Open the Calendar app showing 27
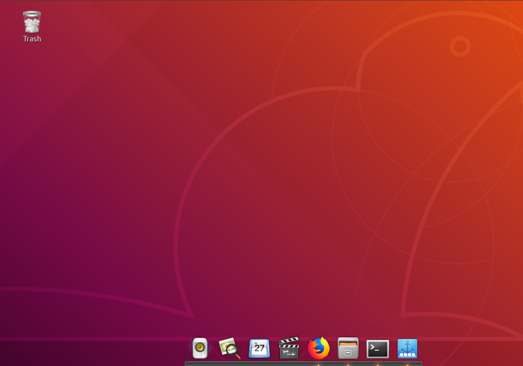 pyautogui.click(x=259, y=349)
